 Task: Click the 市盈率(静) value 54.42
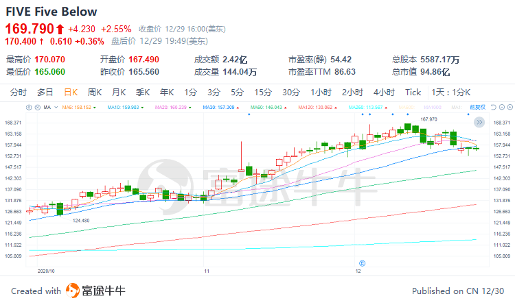(x=341, y=60)
